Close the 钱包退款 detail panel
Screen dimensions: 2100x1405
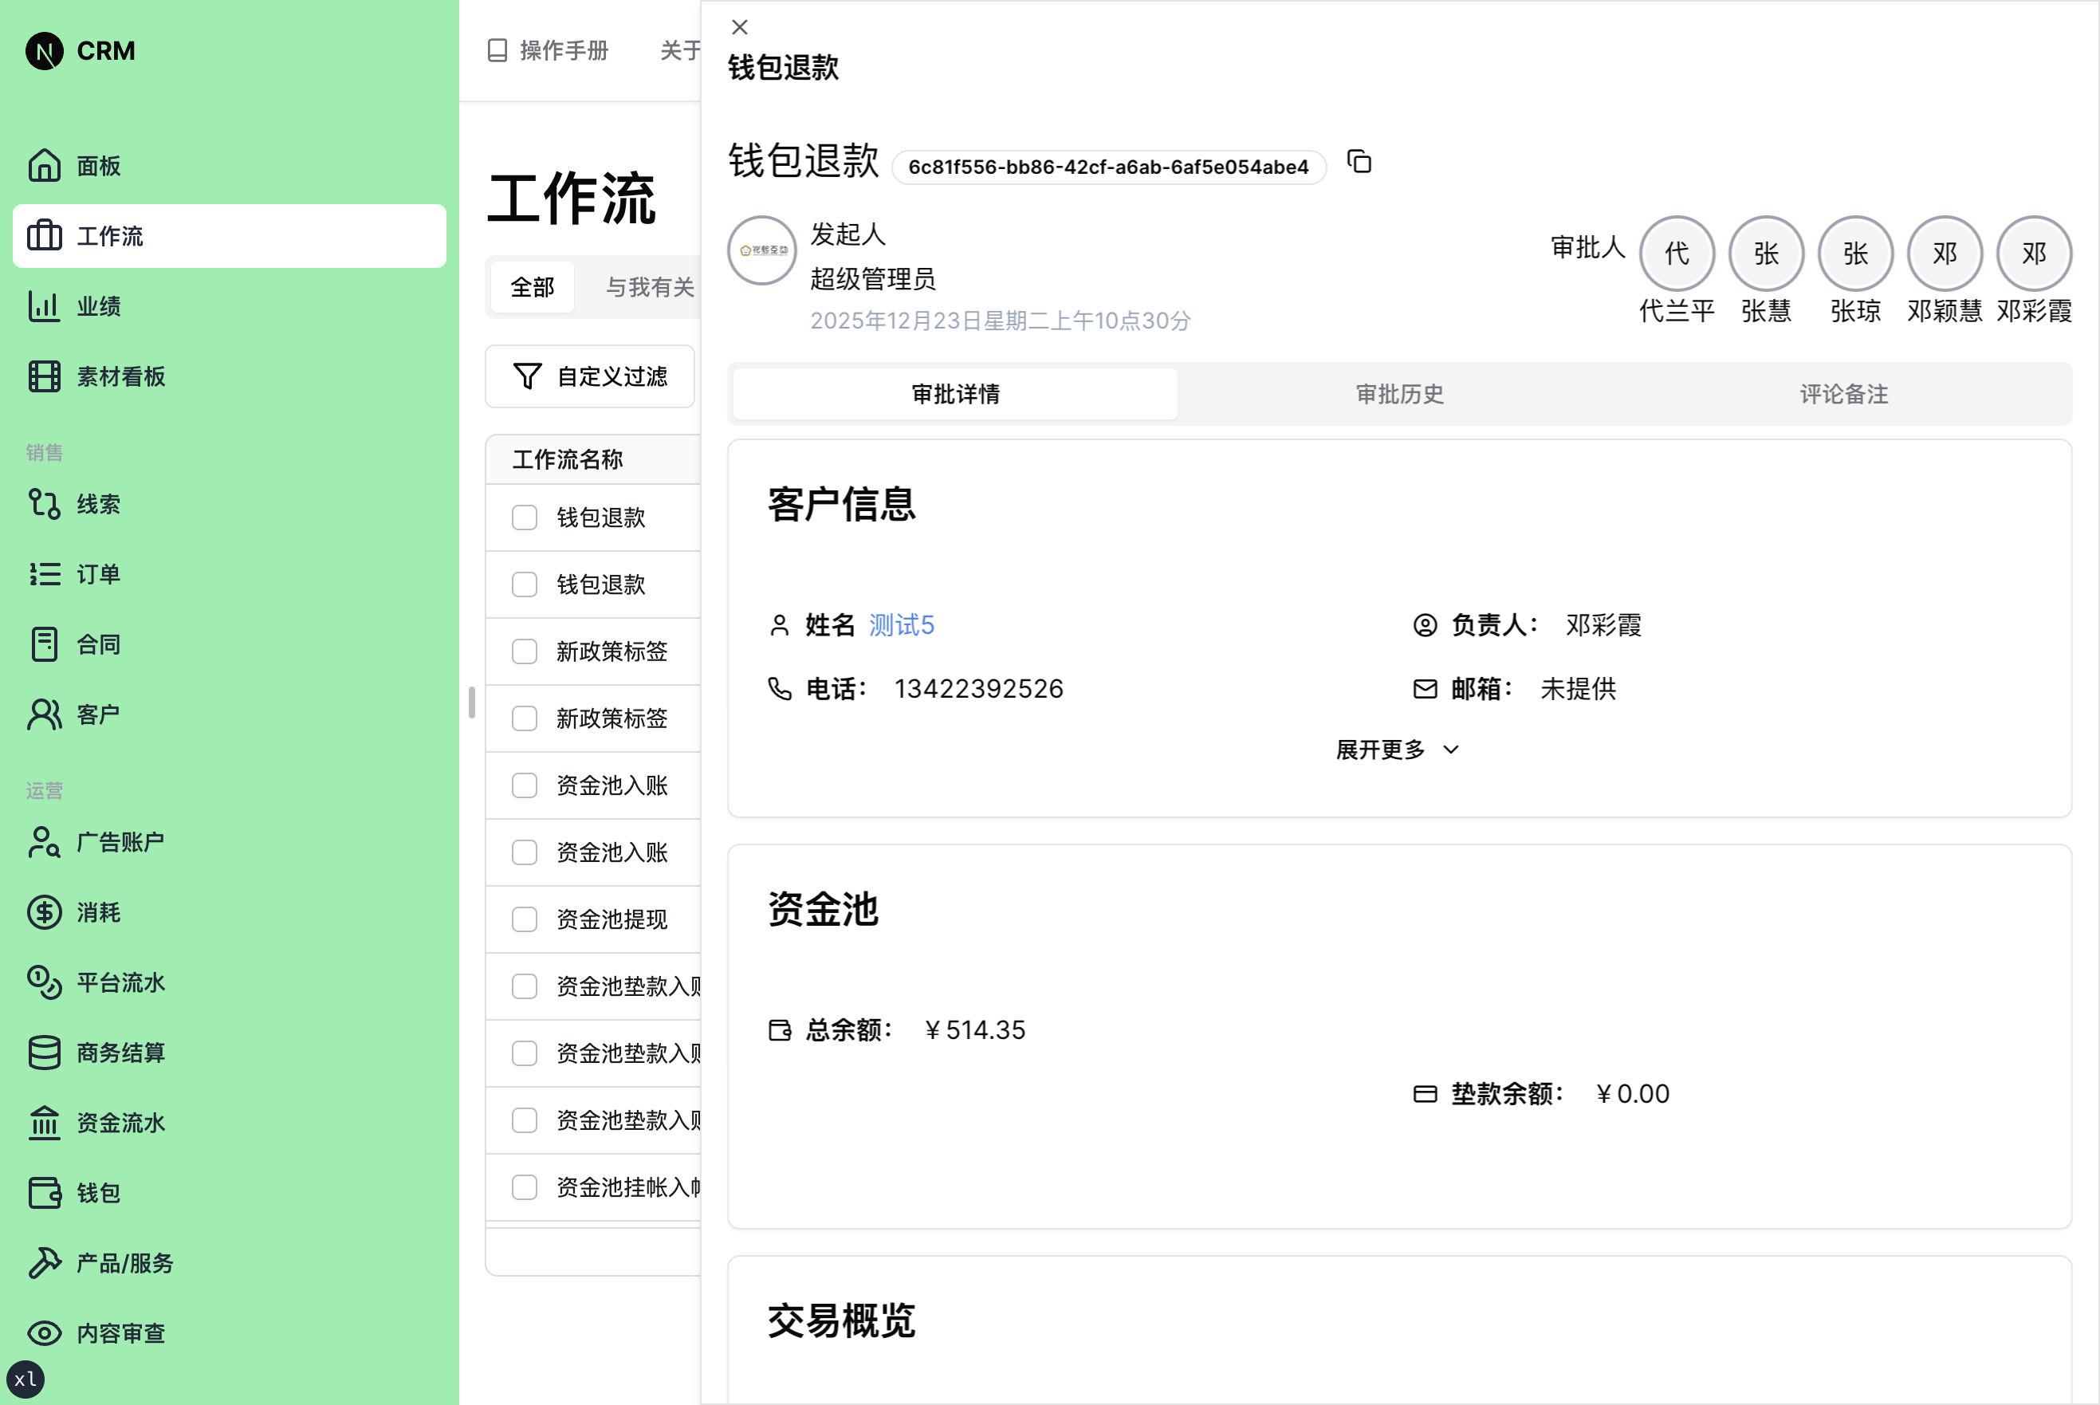click(739, 27)
